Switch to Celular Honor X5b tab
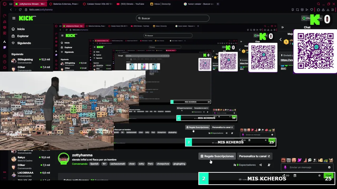The width and height of the screenshot is (337, 189). point(98,4)
